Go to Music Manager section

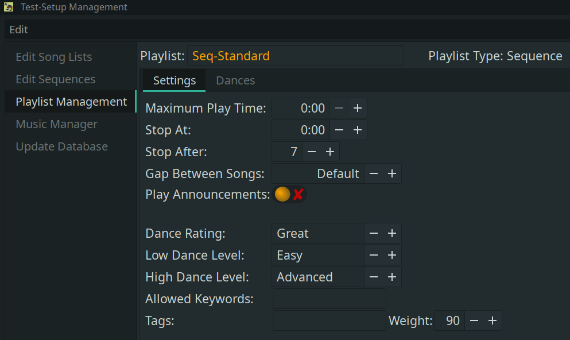57,124
